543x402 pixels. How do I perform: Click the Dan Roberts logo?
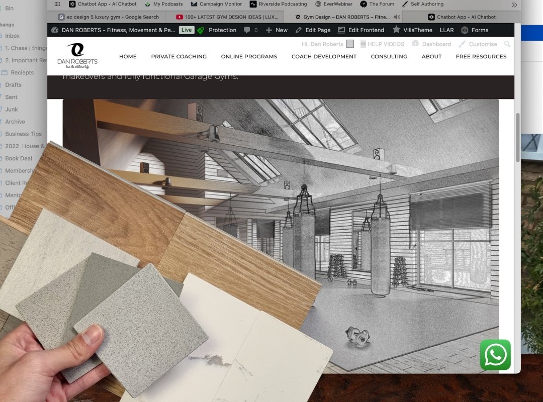[77, 56]
